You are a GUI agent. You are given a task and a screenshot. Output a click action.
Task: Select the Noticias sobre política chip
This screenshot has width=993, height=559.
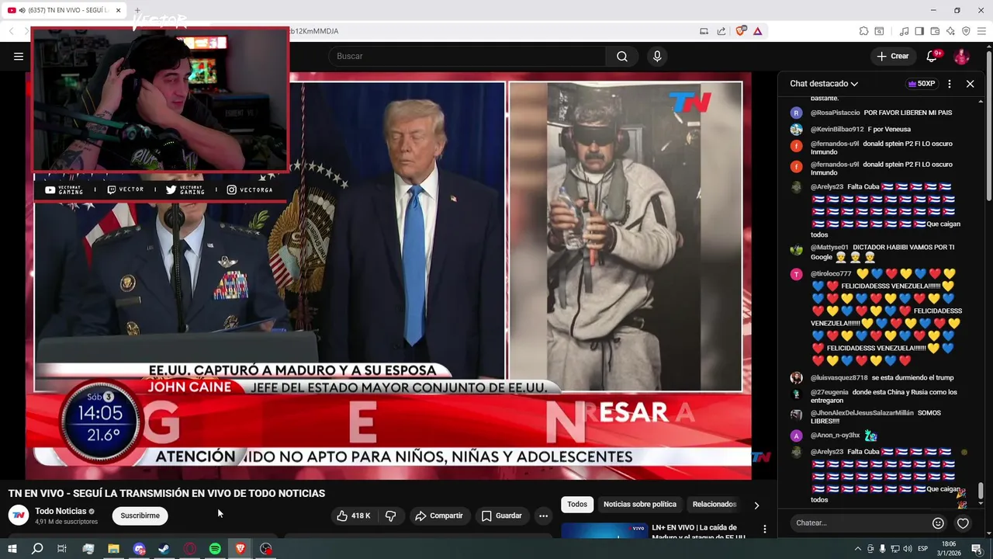[x=640, y=505]
